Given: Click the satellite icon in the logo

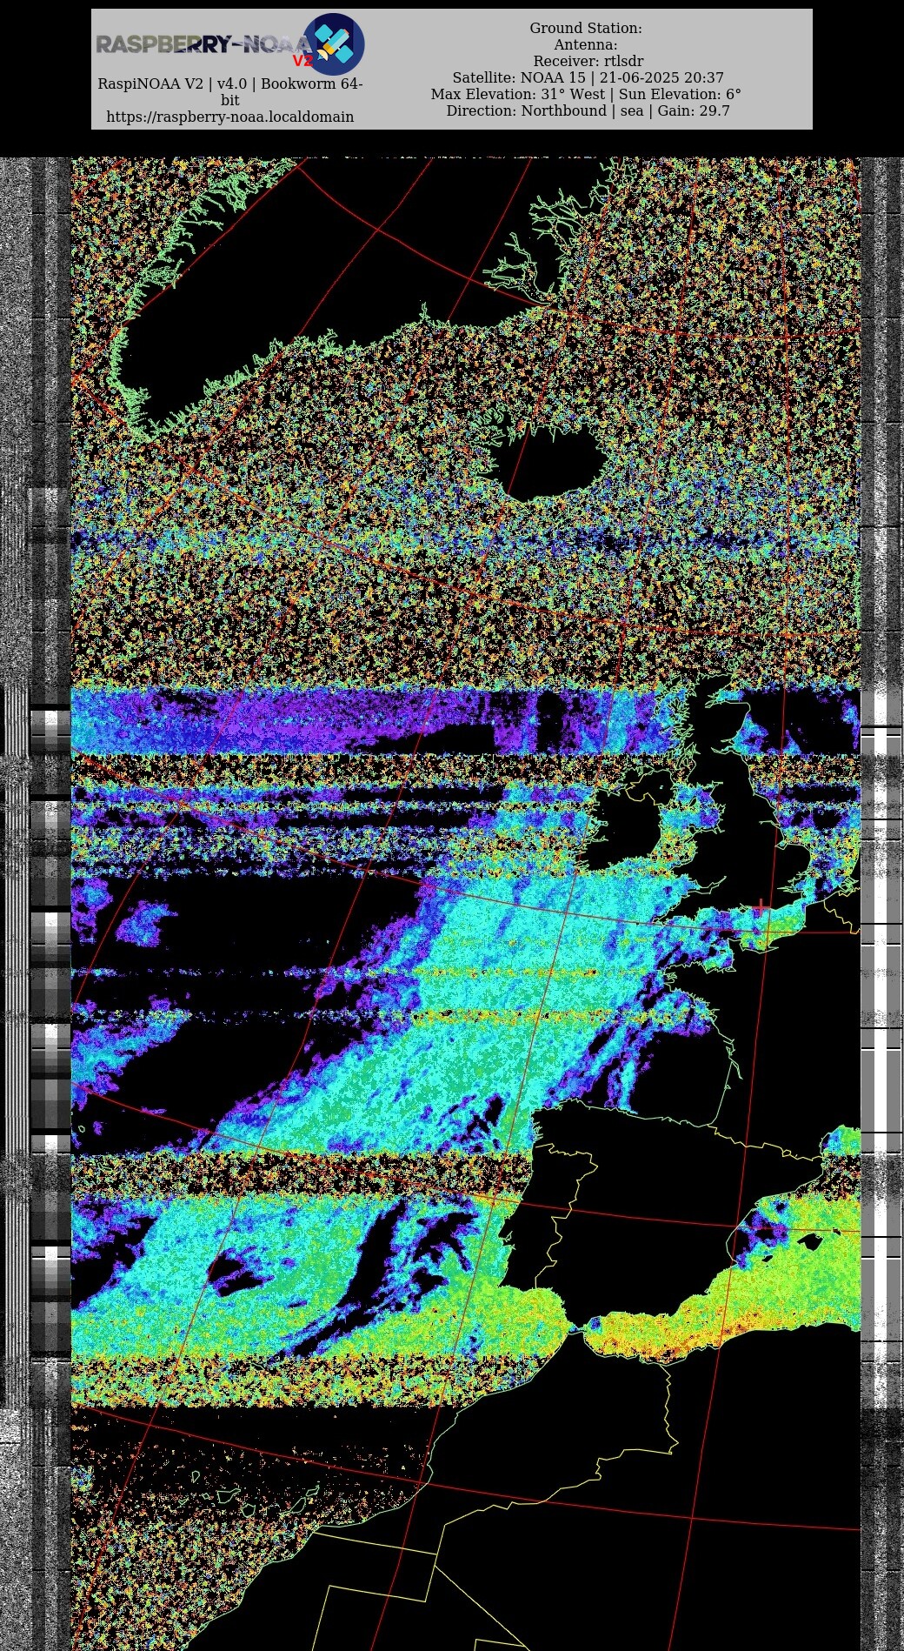Looking at the screenshot, I should click(334, 44).
